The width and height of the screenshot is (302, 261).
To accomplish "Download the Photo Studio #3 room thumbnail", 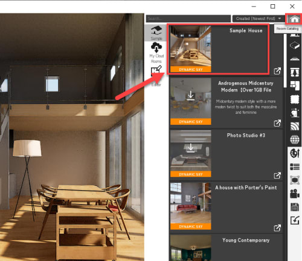I will tap(191, 154).
